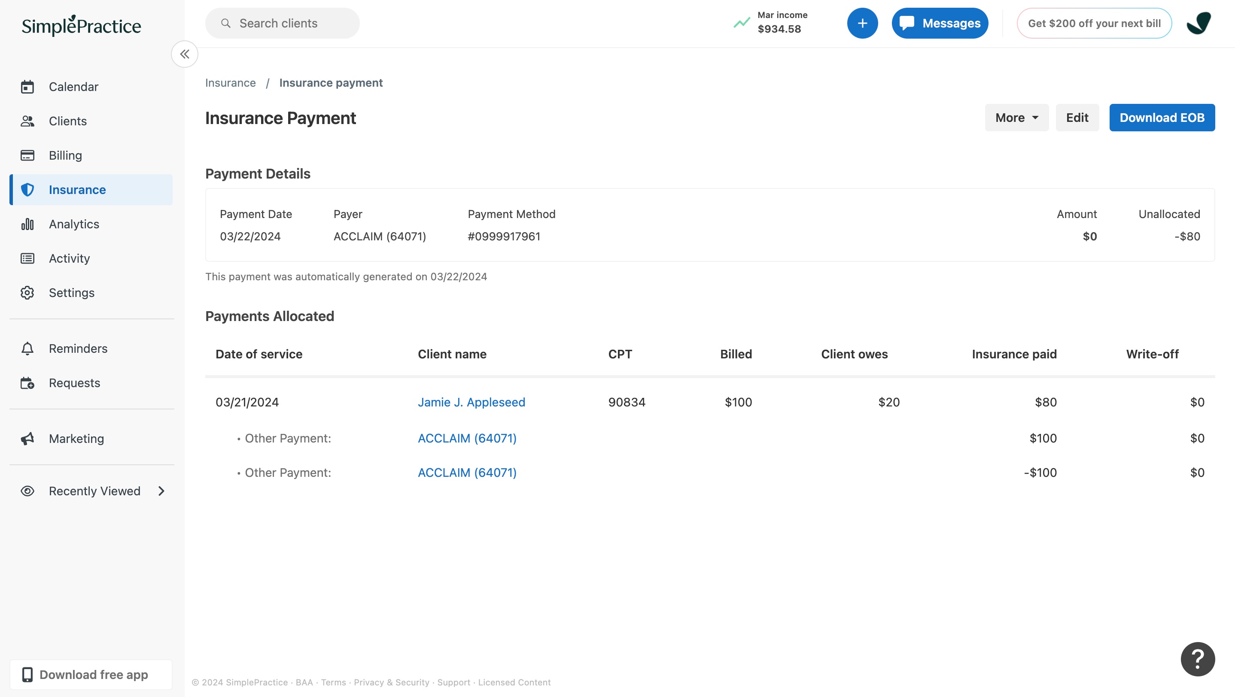1235x697 pixels.
Task: Click the Unallocated -$80 value
Action: [x=1187, y=236]
